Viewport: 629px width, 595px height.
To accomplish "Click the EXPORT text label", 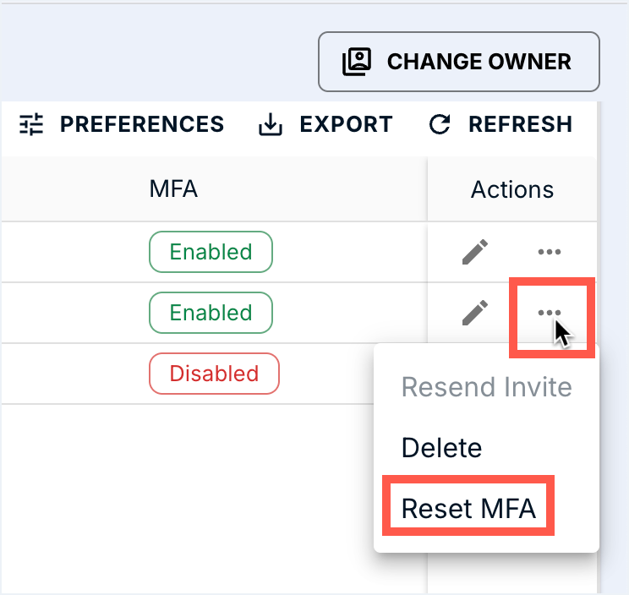I will 346,125.
